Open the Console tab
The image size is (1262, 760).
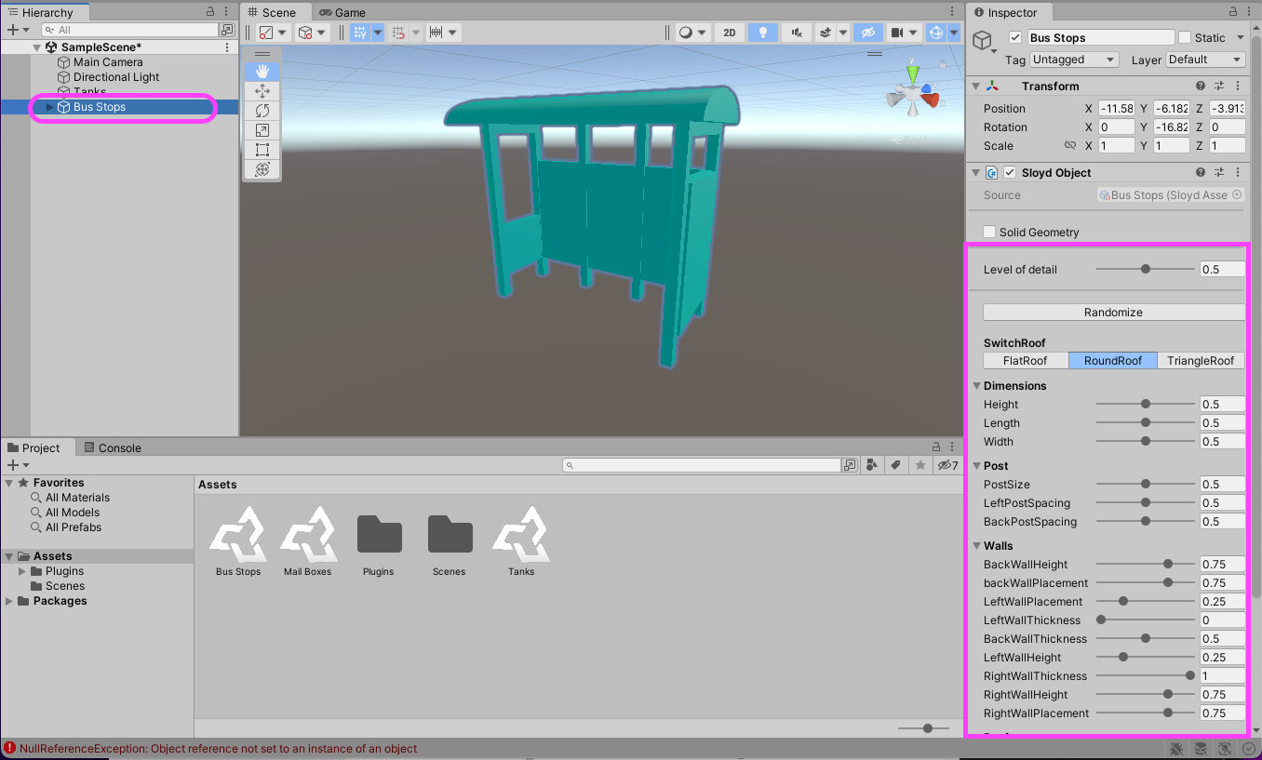[112, 447]
